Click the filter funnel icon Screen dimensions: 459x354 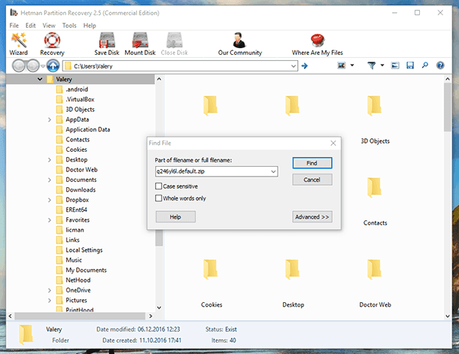tap(372, 65)
